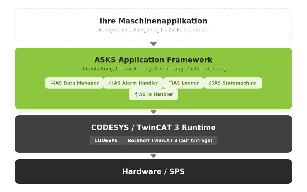307x192 pixels.
Task: Open the AS Logger chip
Action: [184, 83]
